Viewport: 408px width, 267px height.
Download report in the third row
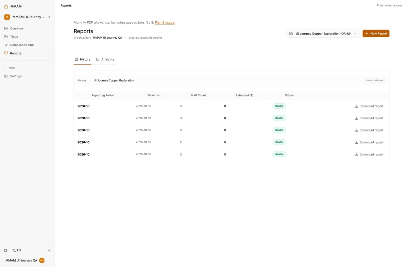coord(369,130)
